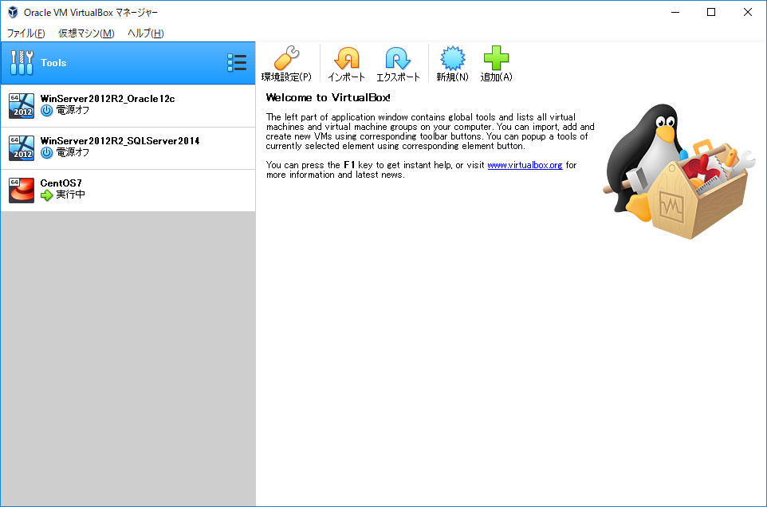Open the 仮想マシン(M) menu

point(86,33)
